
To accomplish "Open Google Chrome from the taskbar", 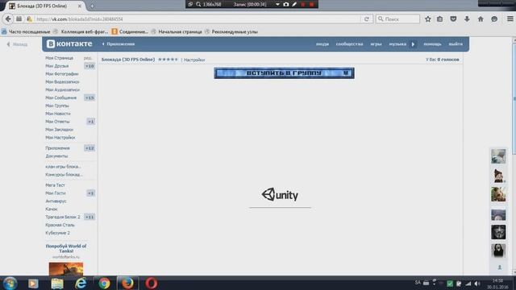I will [x=104, y=284].
